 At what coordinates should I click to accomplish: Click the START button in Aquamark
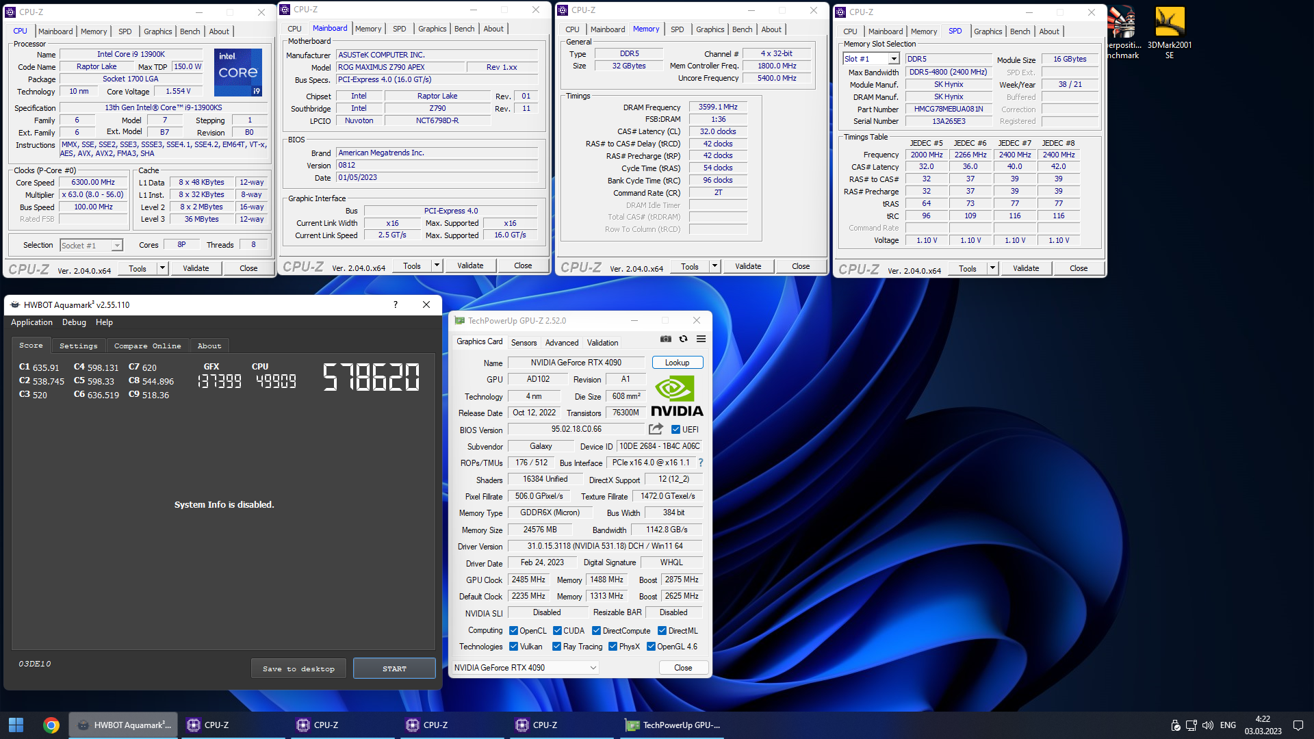click(x=394, y=669)
